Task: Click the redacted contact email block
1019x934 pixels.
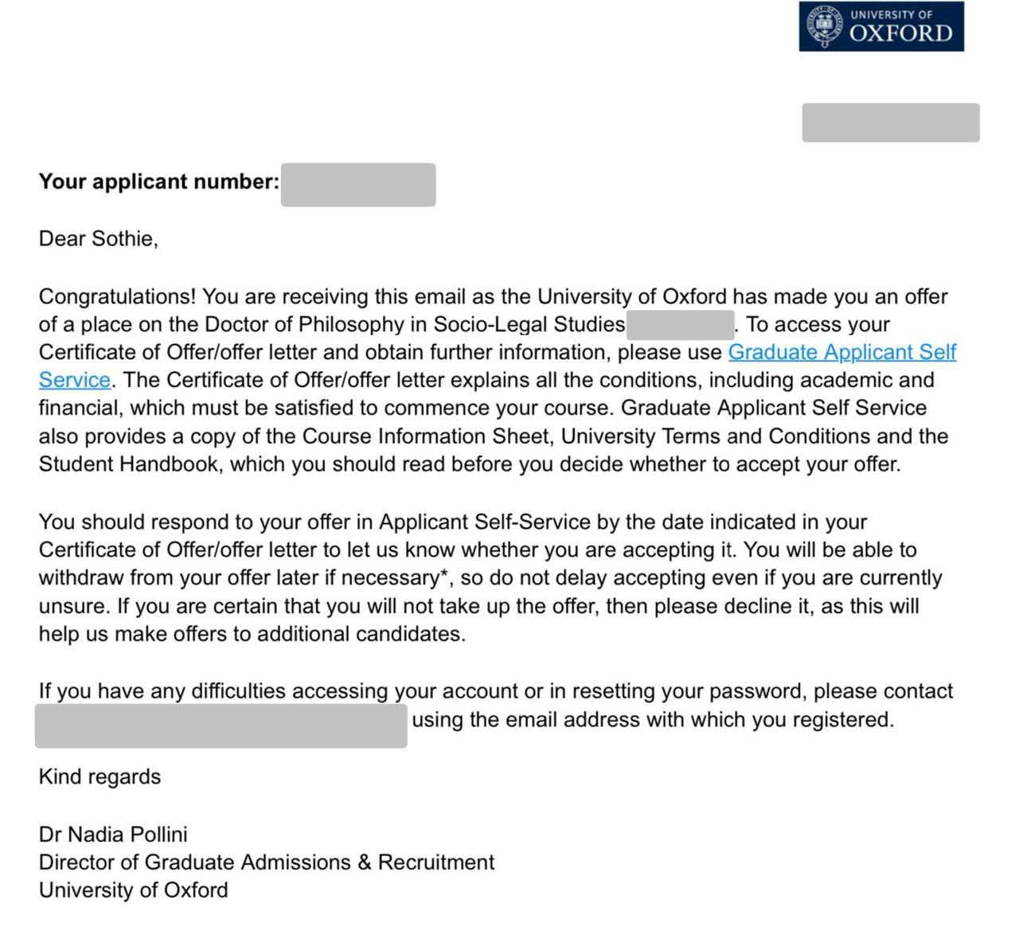Action: coord(221,725)
